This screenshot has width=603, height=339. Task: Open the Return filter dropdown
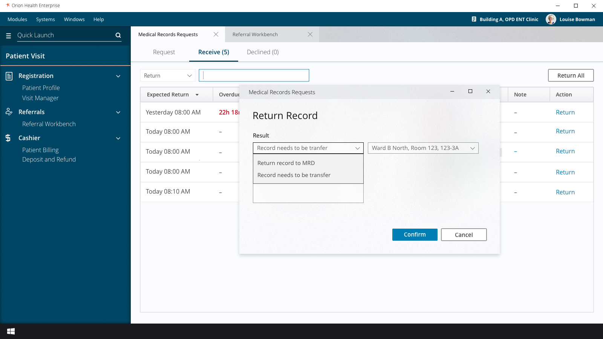tap(168, 75)
